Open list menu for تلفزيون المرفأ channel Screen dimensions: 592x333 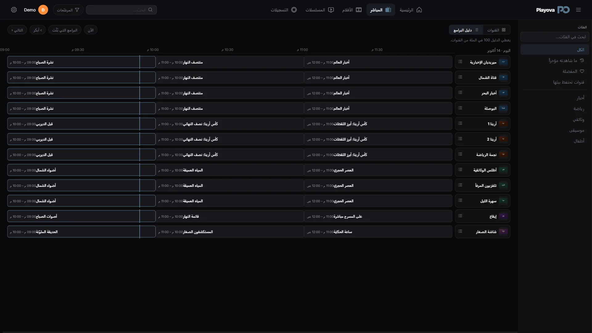coord(460,185)
